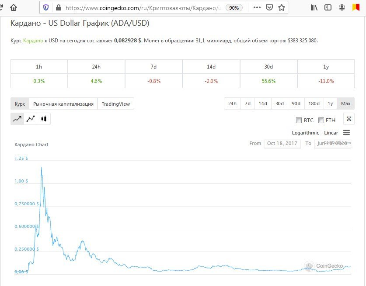Click the 1y column header in table

point(326,67)
